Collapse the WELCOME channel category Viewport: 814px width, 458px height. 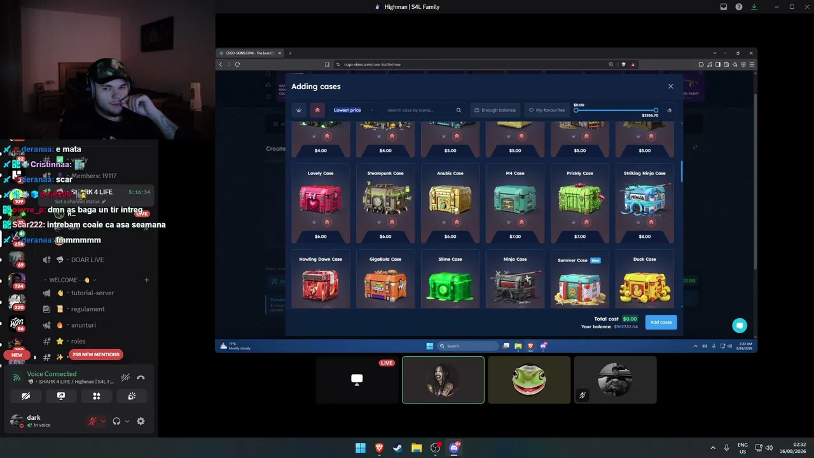(69, 280)
